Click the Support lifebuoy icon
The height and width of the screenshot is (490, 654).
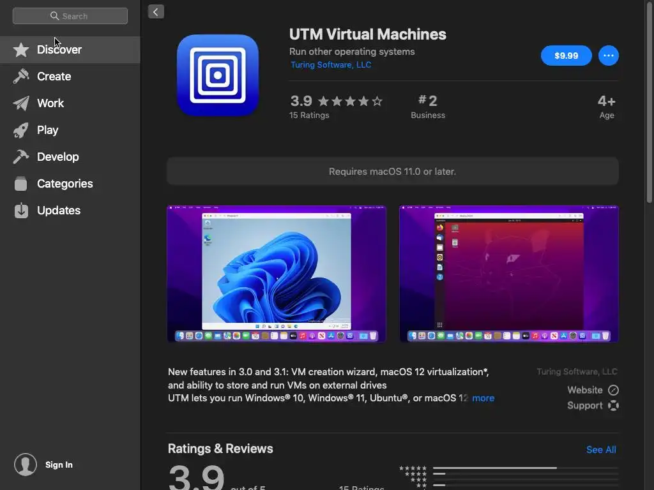coord(613,405)
